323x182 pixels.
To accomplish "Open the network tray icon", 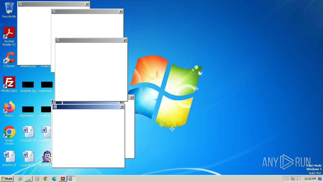I will [293, 179].
